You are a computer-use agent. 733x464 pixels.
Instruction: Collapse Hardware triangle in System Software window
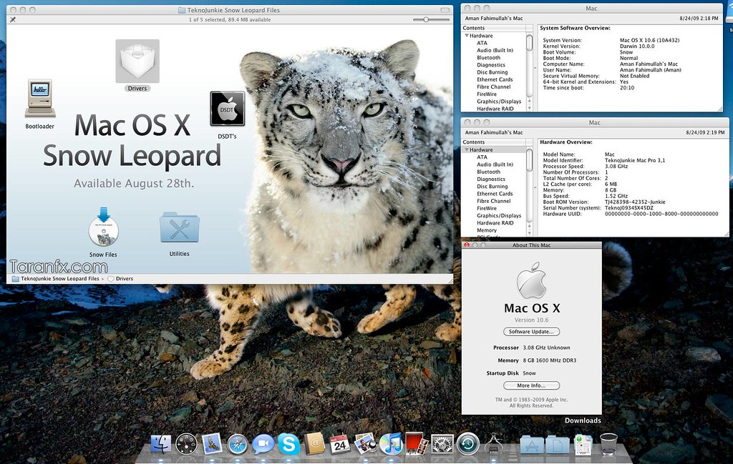coord(467,36)
